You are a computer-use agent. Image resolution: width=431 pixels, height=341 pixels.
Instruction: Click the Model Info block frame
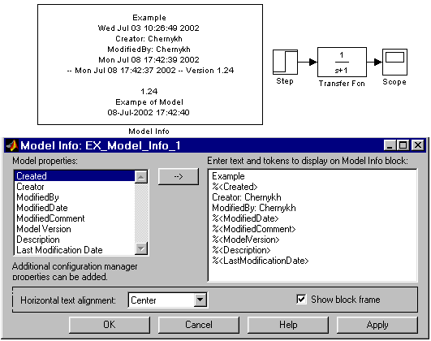150,64
